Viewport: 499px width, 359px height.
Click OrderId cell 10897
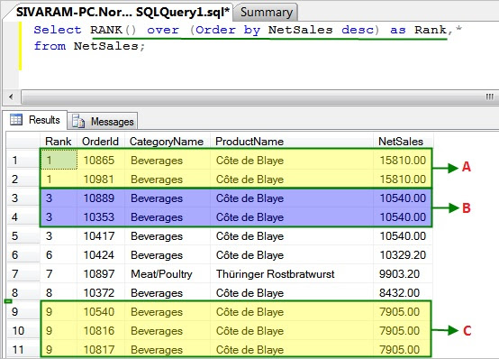tap(101, 273)
